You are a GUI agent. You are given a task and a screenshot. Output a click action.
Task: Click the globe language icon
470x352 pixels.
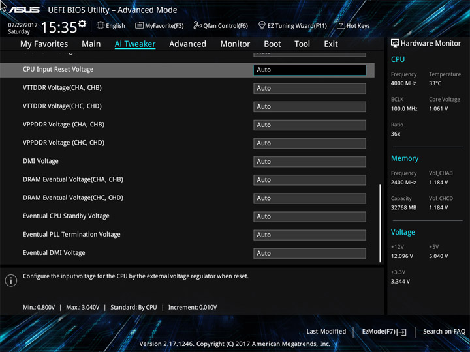point(101,25)
